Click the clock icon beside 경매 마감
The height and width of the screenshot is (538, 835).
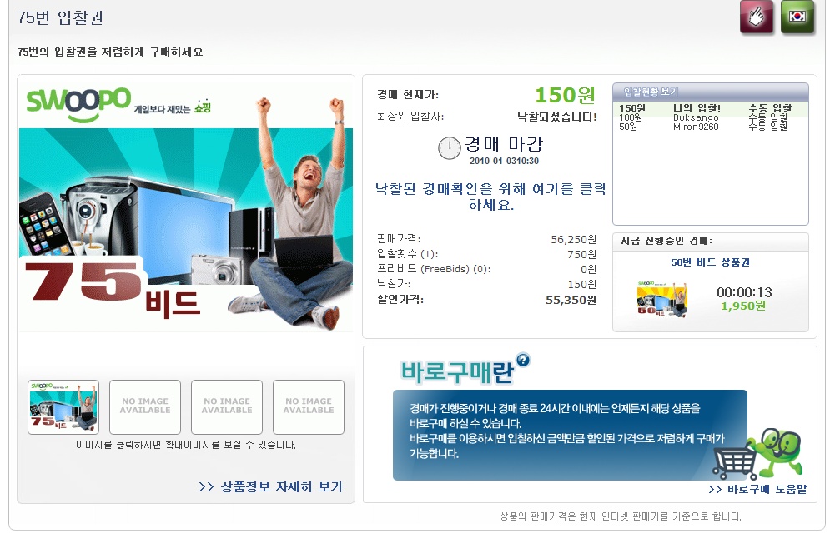point(449,147)
